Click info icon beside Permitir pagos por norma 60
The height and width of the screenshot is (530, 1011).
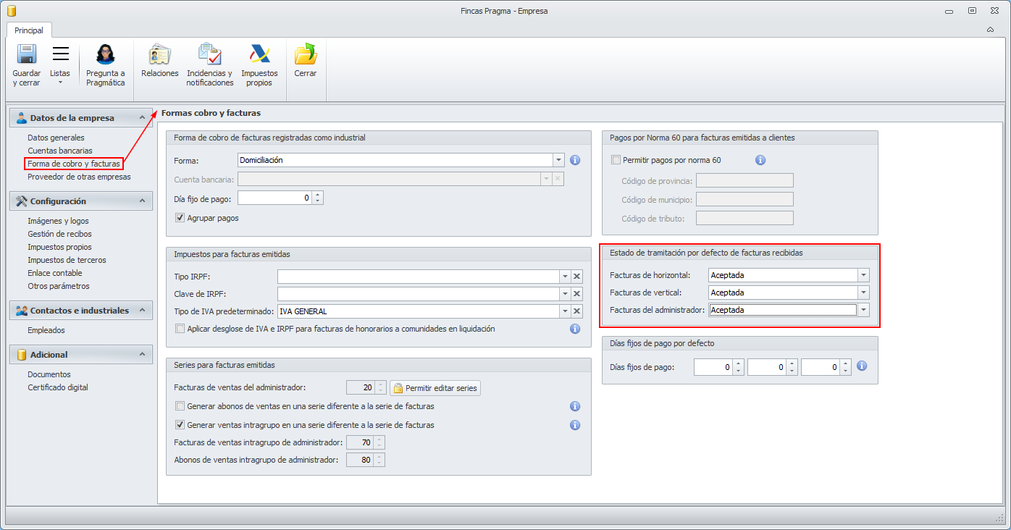(760, 160)
